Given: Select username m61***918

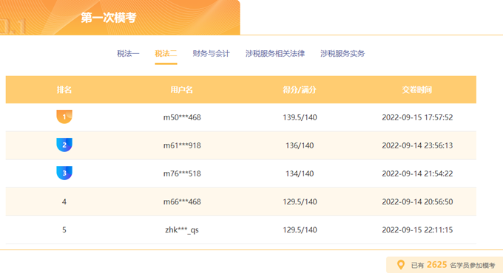Looking at the screenshot, I should (x=182, y=145).
